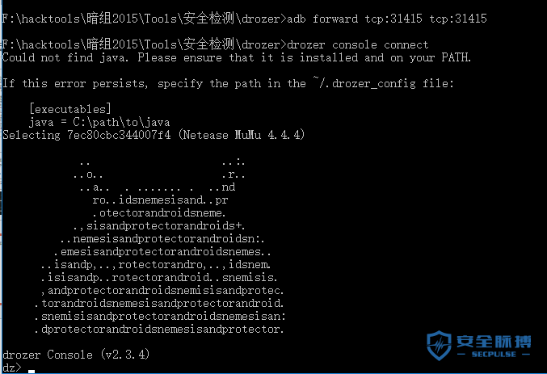The width and height of the screenshot is (547, 374).
Task: Click the 安全脉搏 watermark text
Action: point(494,342)
